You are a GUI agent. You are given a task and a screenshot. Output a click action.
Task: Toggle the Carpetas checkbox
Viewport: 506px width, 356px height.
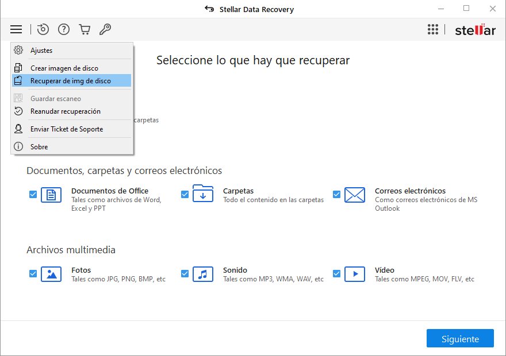(x=185, y=195)
